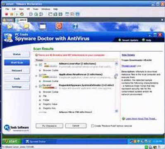The height and width of the screenshot is (149, 165).
Task: Expand Browser Cookie under RogueAntiSpyware.SystemDefender
Action: [40, 92]
